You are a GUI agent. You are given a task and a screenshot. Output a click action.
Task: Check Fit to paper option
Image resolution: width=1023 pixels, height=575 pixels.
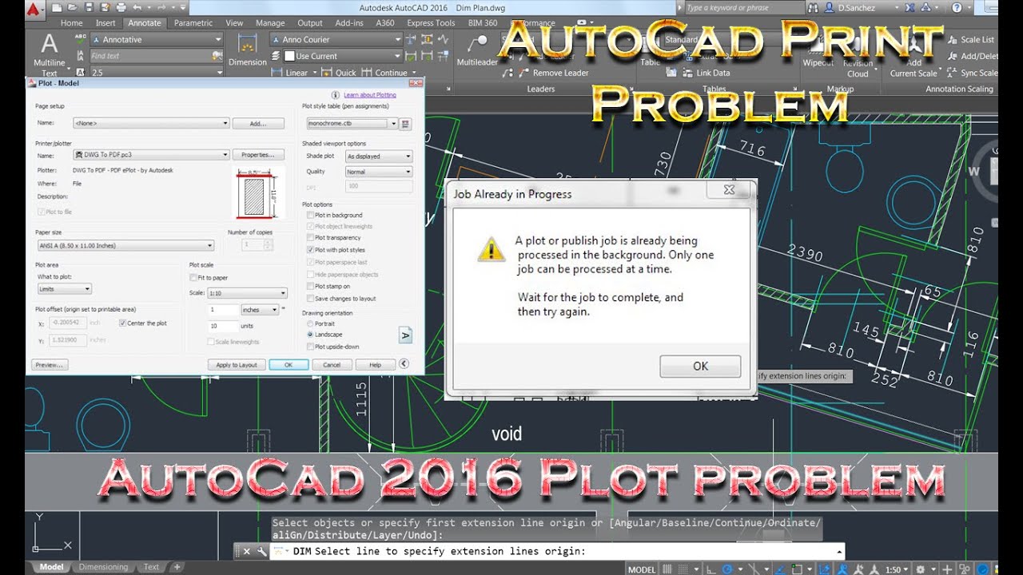193,277
